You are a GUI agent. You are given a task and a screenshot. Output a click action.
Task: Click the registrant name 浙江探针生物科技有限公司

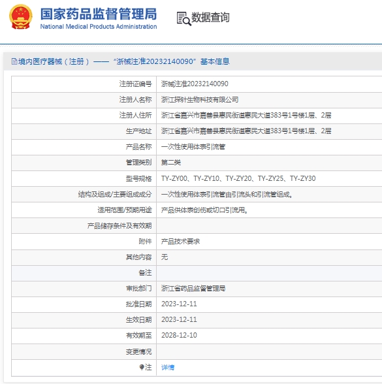pos(200,100)
